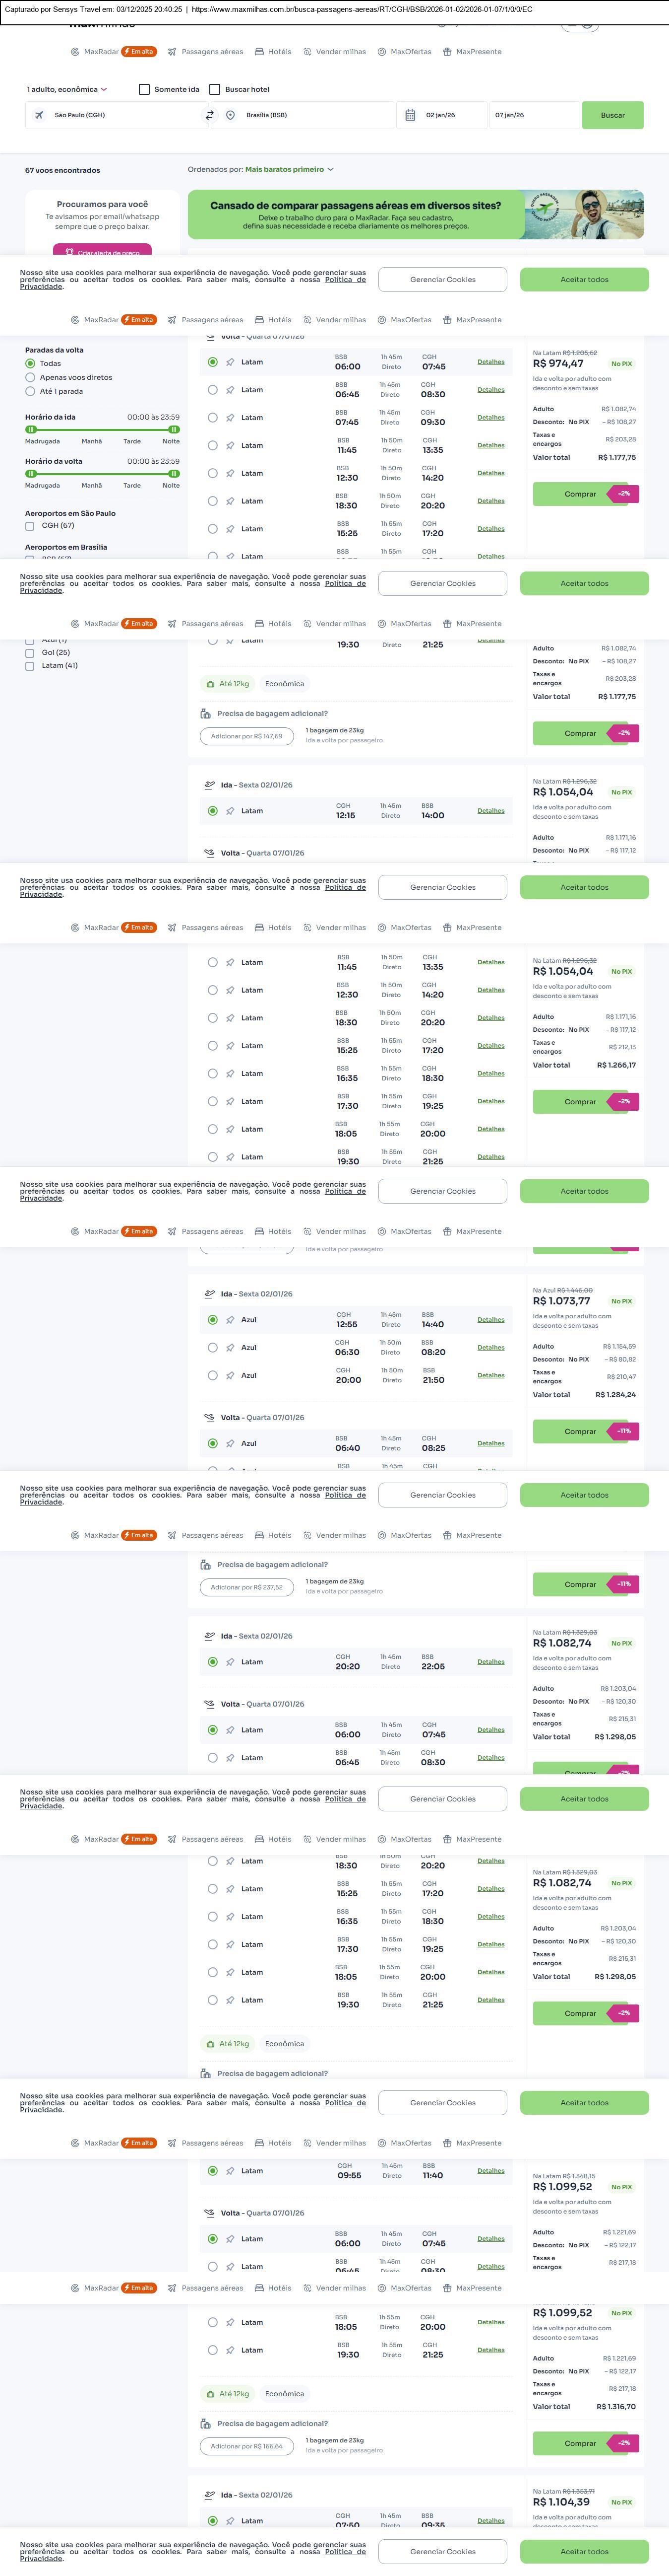Image resolution: width=669 pixels, height=2576 pixels.
Task: Click the calendar icon beside 02 jan/26
Action: coord(410,115)
